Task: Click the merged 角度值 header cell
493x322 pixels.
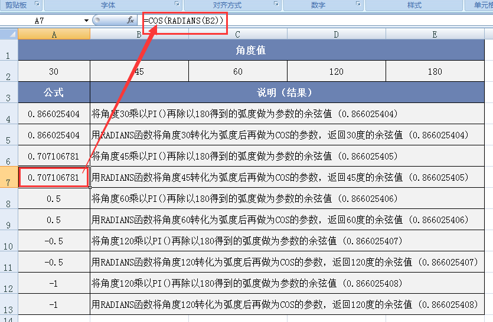Action: tap(251, 50)
